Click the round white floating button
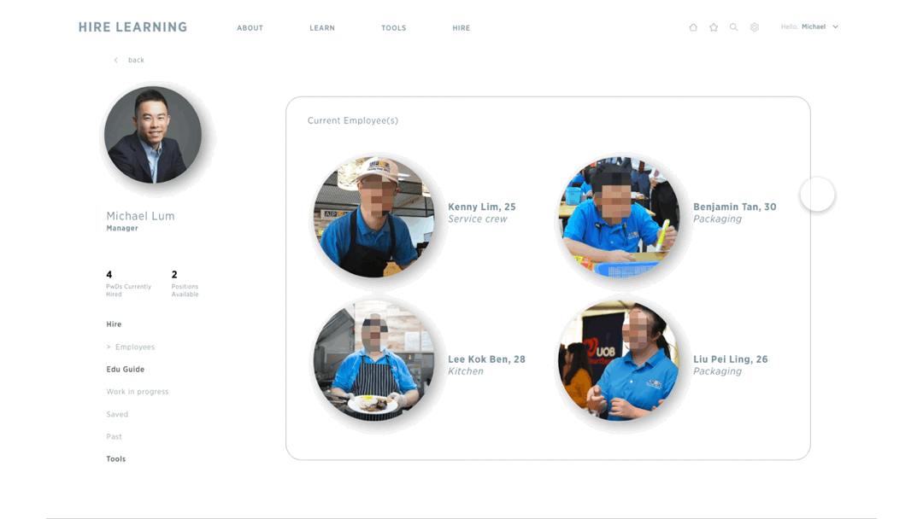This screenshot has height=519, width=923. 817,194
